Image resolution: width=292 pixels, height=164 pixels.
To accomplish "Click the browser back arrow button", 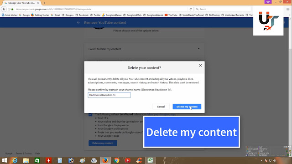I will 4,9.
